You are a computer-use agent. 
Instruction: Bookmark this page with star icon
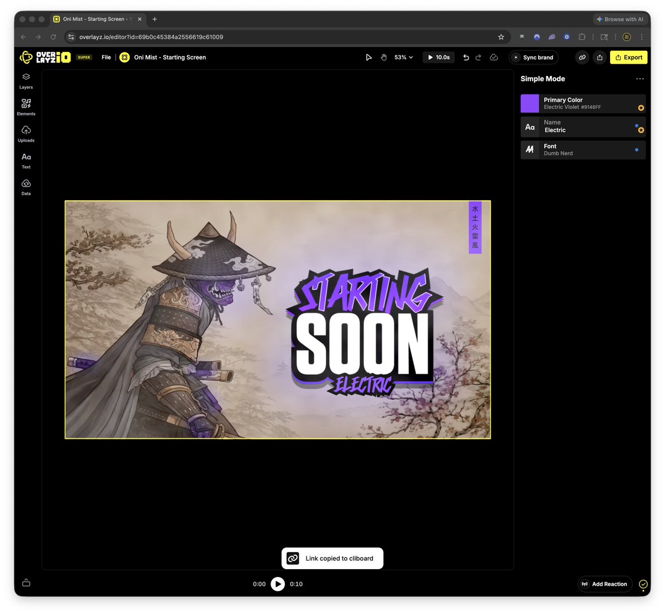pos(501,37)
